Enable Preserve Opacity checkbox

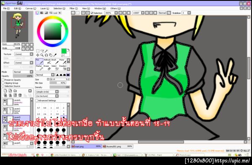point(3,80)
